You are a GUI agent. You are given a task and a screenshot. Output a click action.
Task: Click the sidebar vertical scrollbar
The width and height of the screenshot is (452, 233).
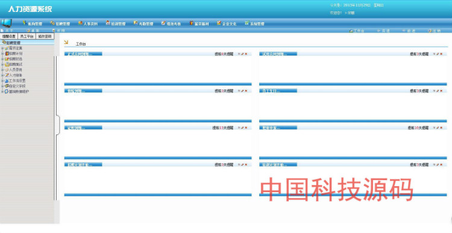(x=55, y=128)
